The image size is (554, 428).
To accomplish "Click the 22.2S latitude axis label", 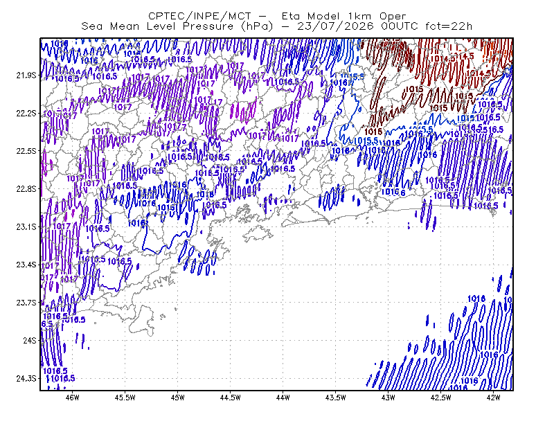I will point(26,113).
